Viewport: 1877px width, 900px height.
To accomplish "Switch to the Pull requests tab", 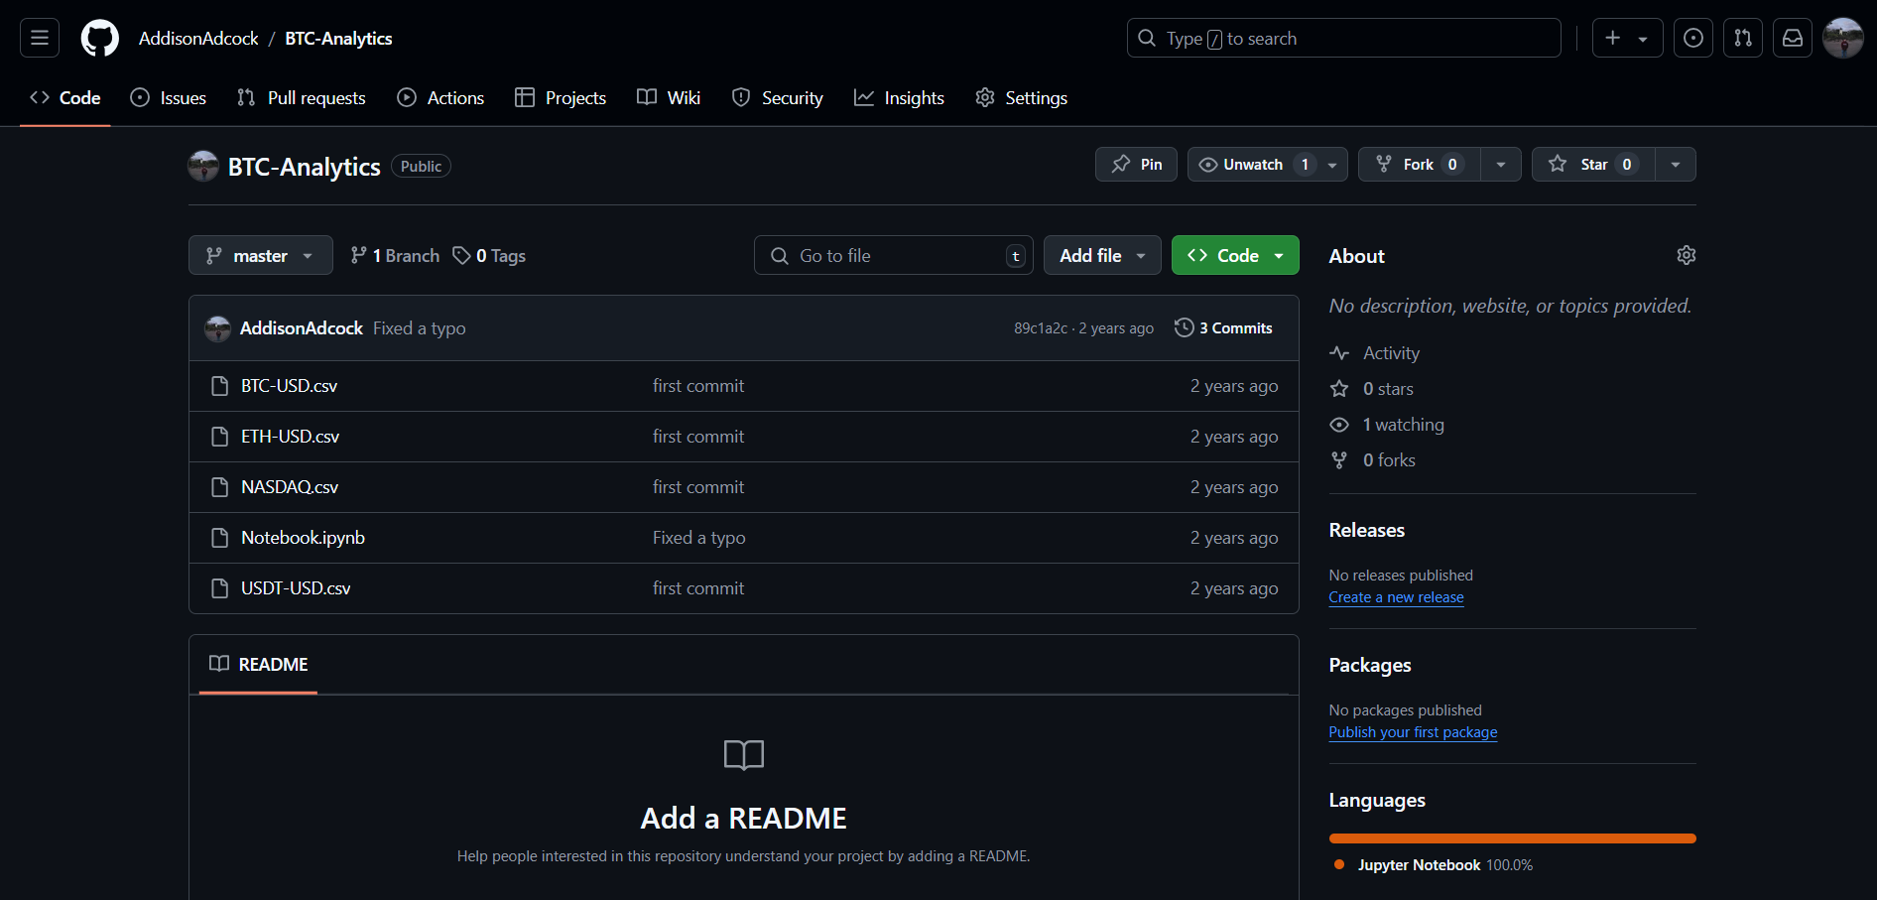I will pos(302,97).
